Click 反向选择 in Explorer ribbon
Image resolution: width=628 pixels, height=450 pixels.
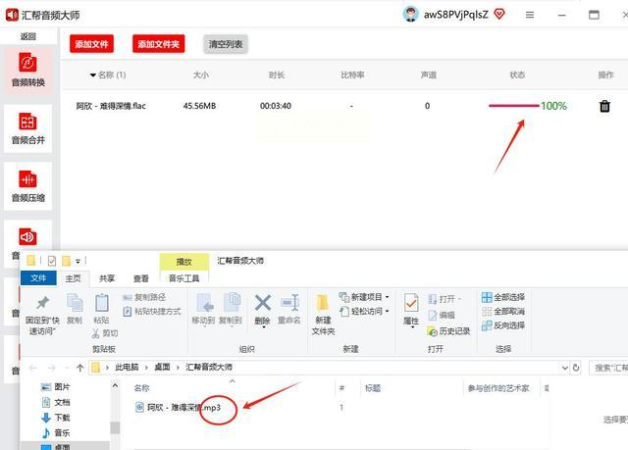[x=503, y=325]
